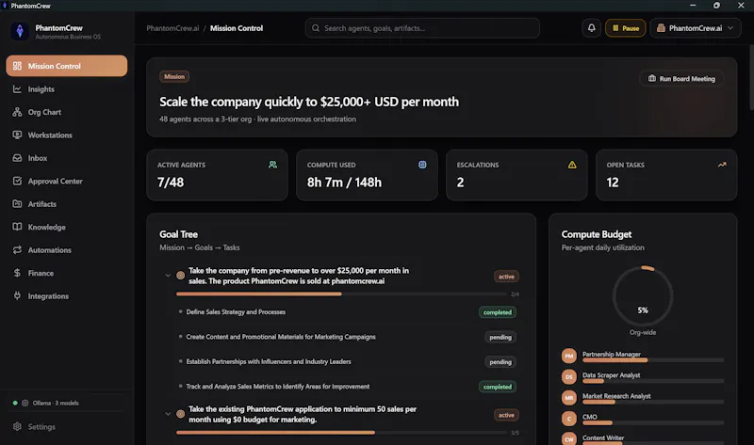754x445 pixels.
Task: Click the target icon of pre-revenue goal
Action: point(180,276)
